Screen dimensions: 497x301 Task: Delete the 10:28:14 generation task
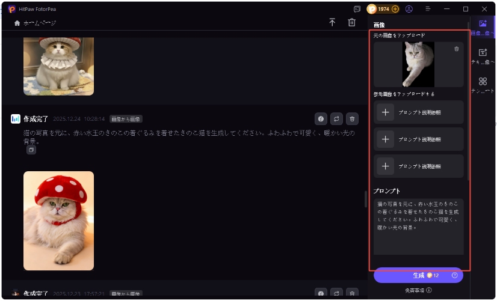coord(352,119)
